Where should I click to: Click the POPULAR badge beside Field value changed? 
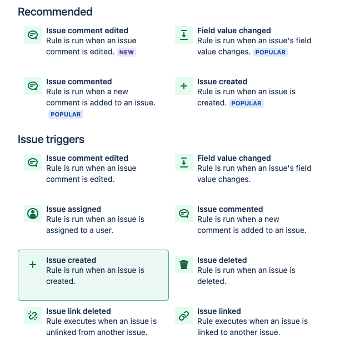[271, 52]
